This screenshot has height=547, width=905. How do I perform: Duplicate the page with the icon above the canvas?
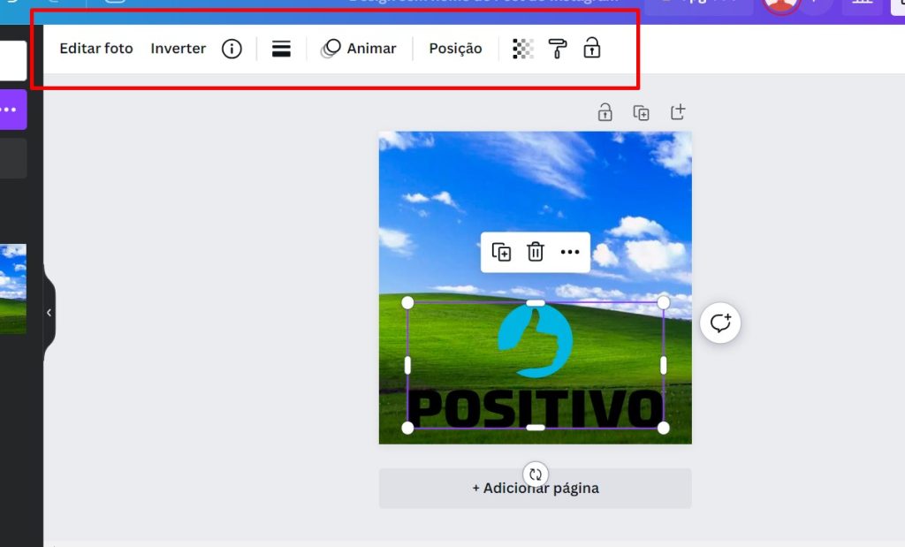click(642, 112)
